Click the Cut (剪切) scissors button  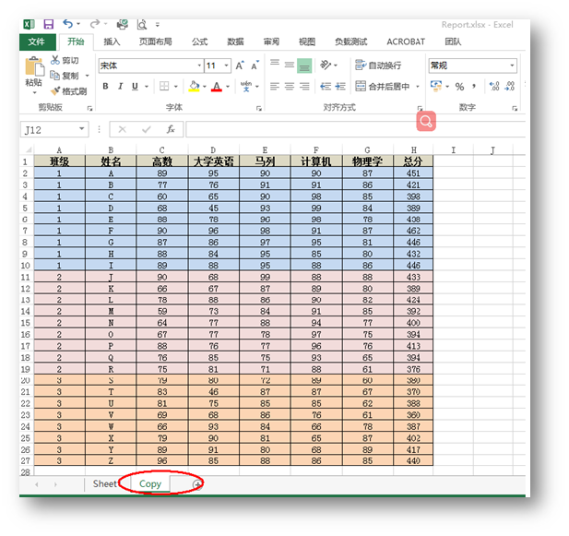click(x=67, y=60)
